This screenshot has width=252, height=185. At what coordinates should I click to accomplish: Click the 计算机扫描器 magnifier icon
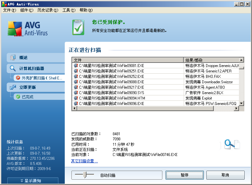(x=13, y=68)
